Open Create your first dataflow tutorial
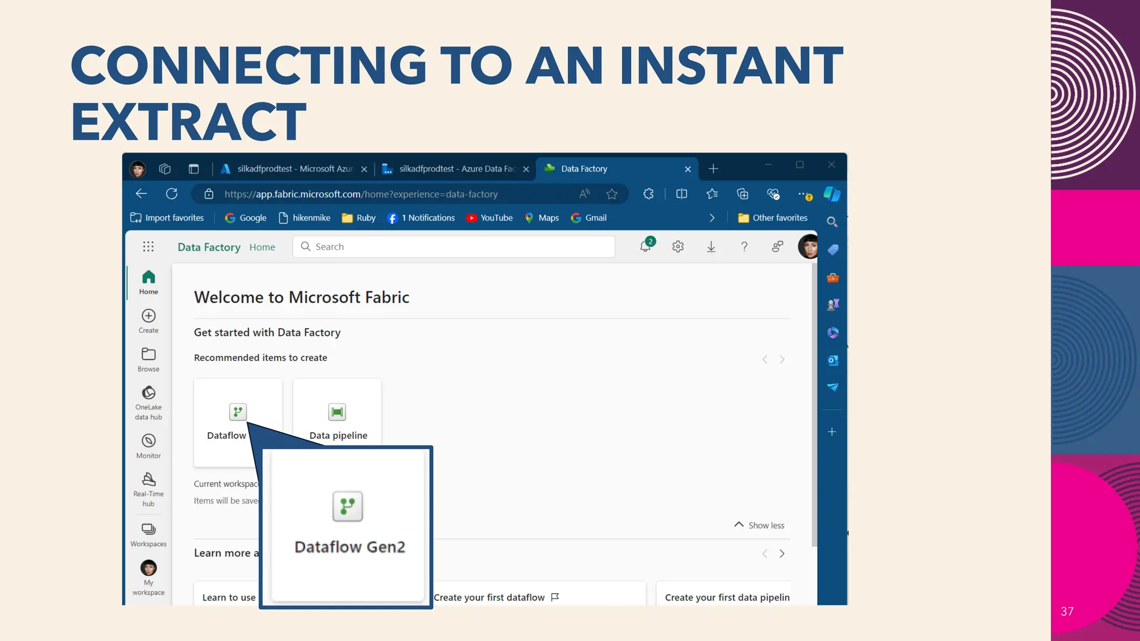The height and width of the screenshot is (641, 1140). (539, 594)
